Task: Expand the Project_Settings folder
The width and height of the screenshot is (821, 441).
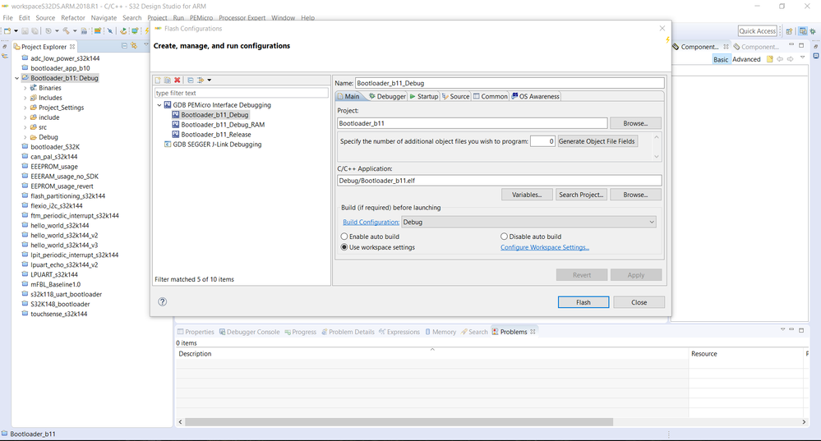Action: click(x=25, y=108)
